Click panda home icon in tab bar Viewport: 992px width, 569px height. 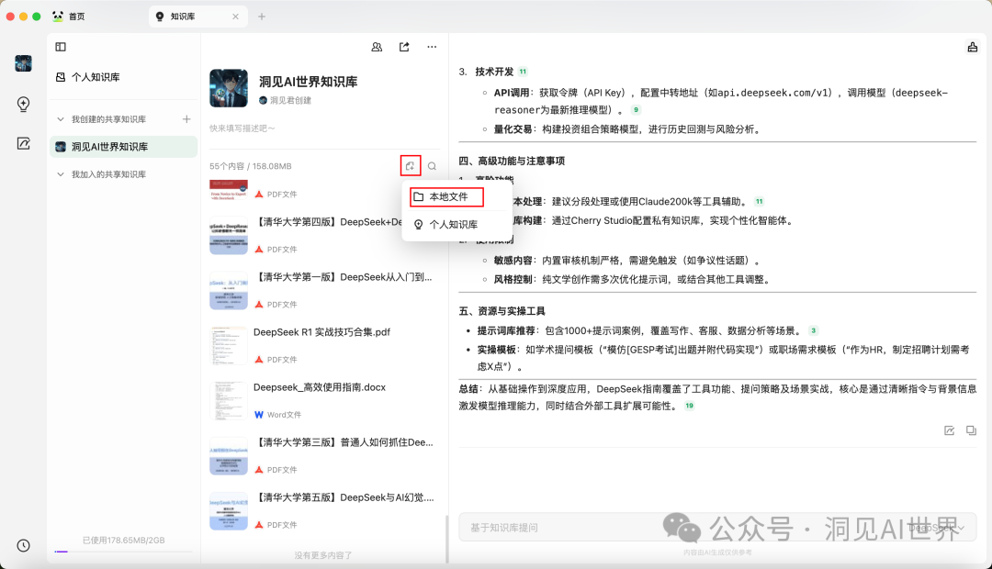[x=58, y=17]
